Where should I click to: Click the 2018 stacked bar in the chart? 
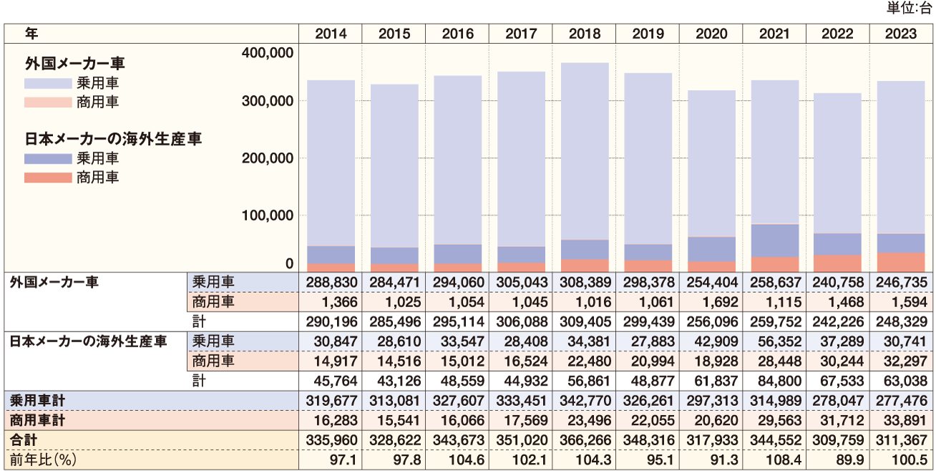[585, 167]
